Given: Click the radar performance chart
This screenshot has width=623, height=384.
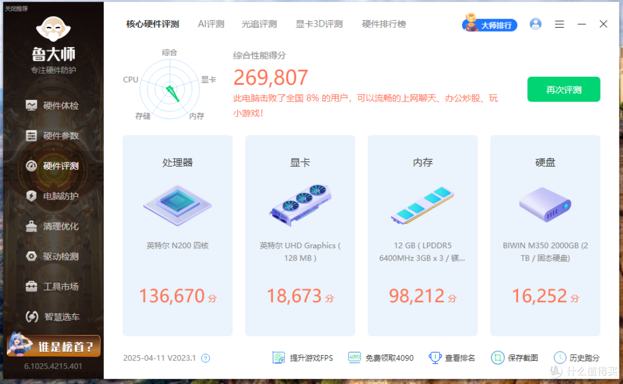Looking at the screenshot, I should point(170,89).
